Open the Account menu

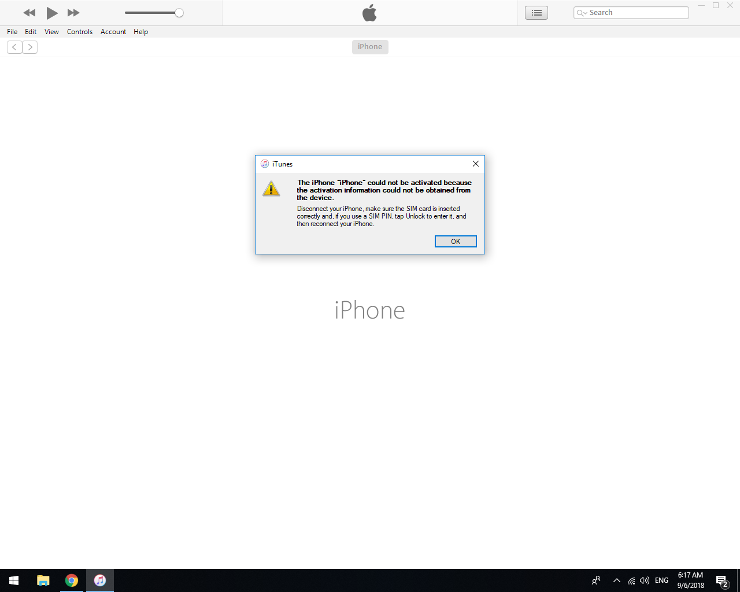[x=113, y=32]
